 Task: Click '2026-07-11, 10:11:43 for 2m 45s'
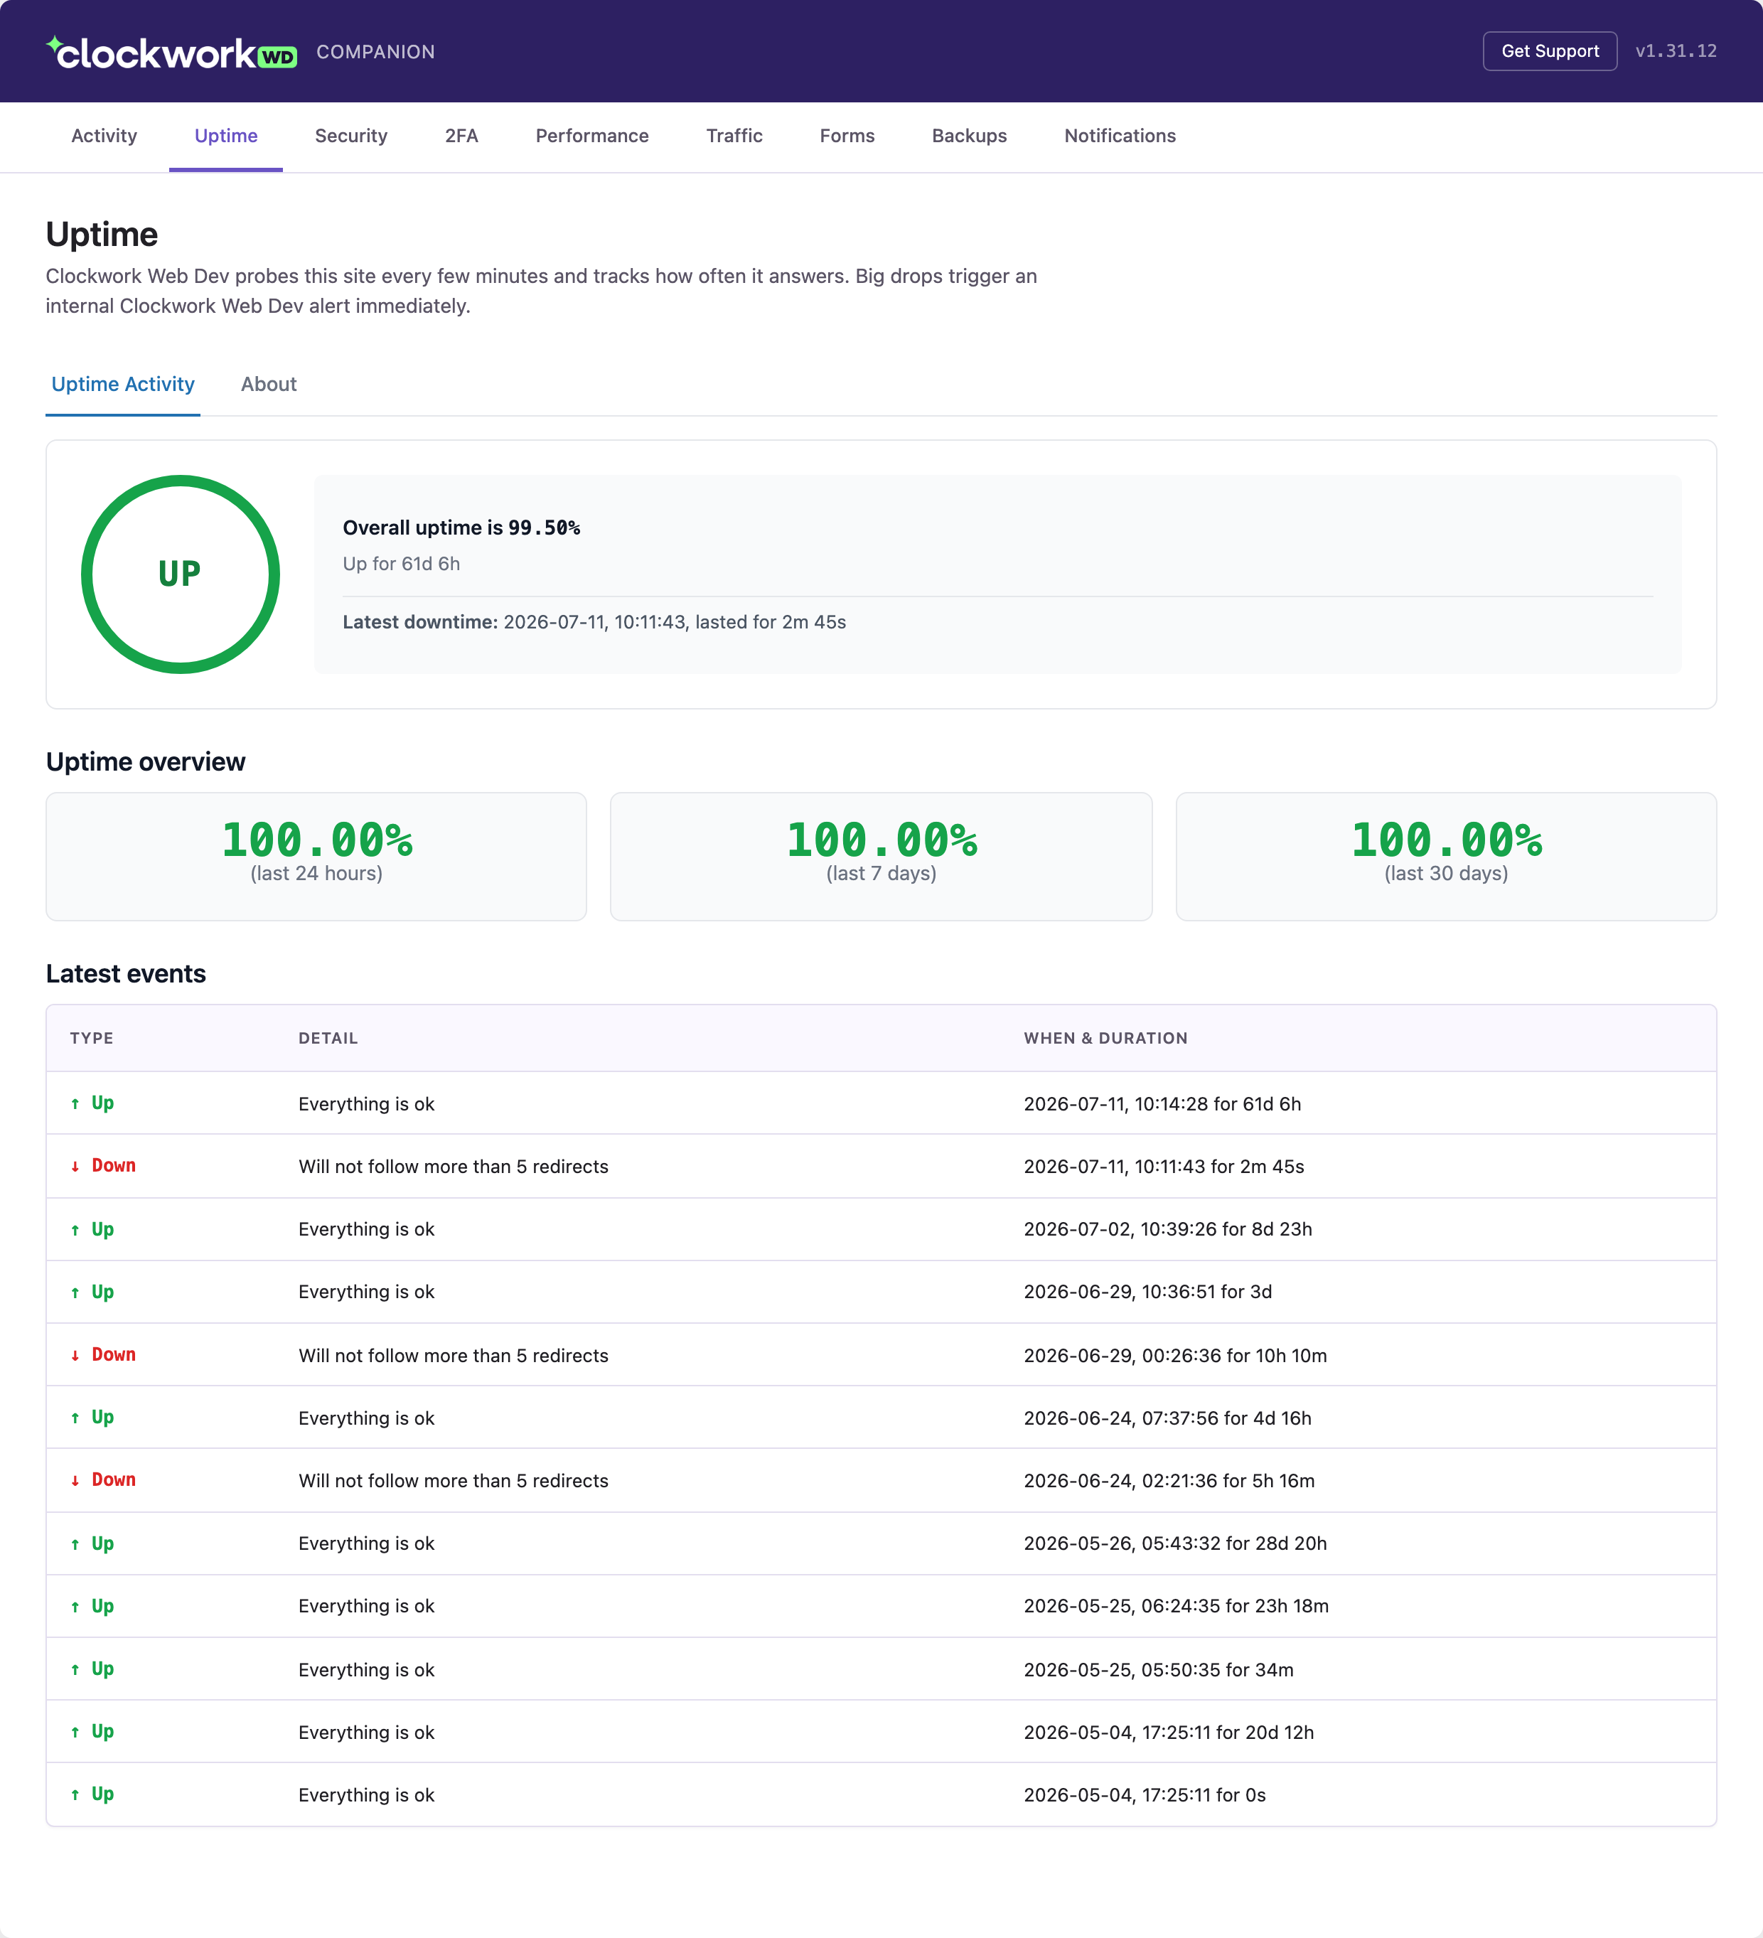click(x=1163, y=1166)
